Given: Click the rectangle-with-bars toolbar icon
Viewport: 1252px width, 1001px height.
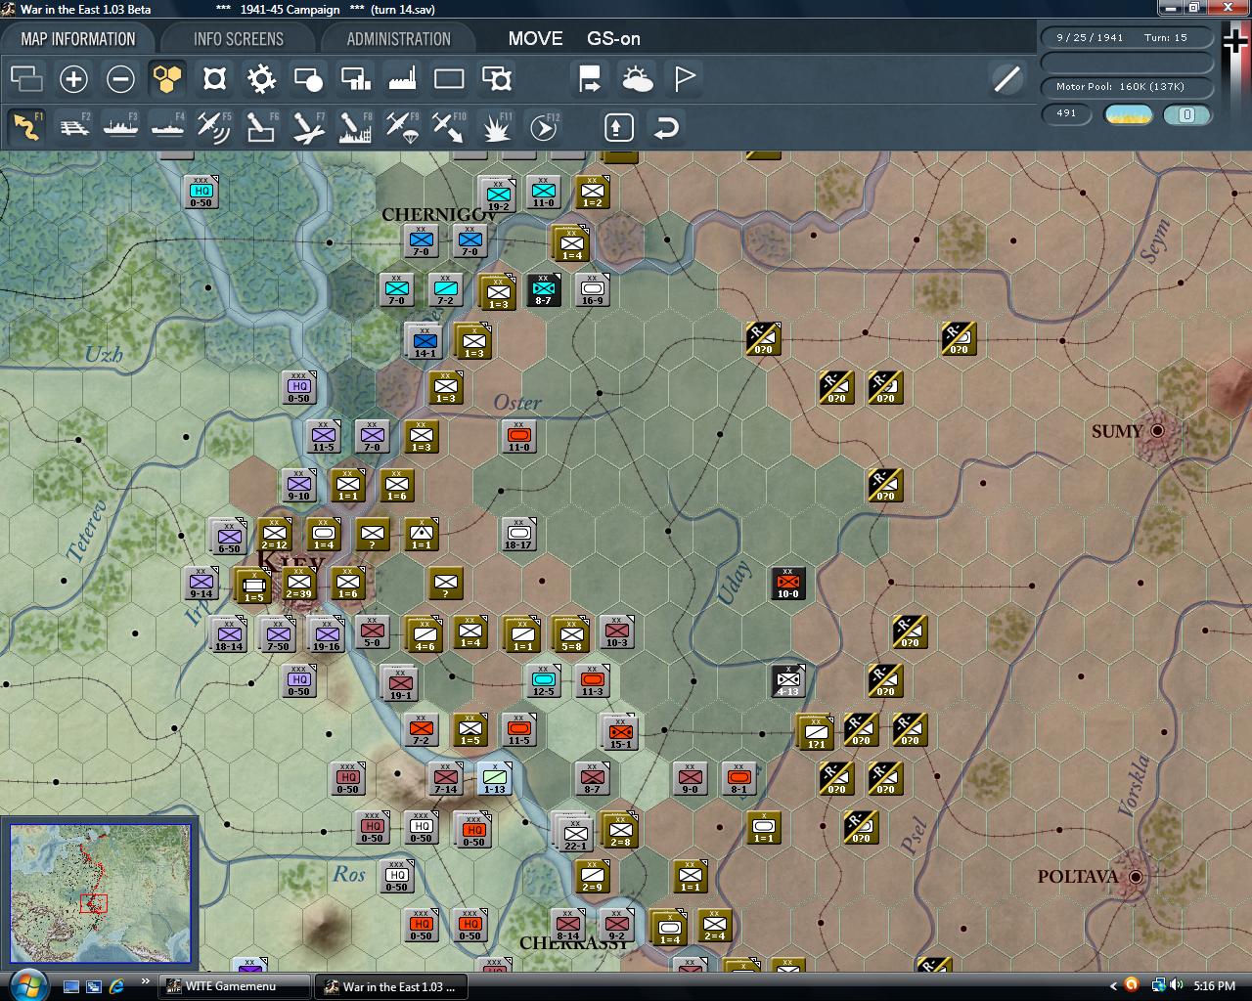Looking at the screenshot, I should click(355, 78).
